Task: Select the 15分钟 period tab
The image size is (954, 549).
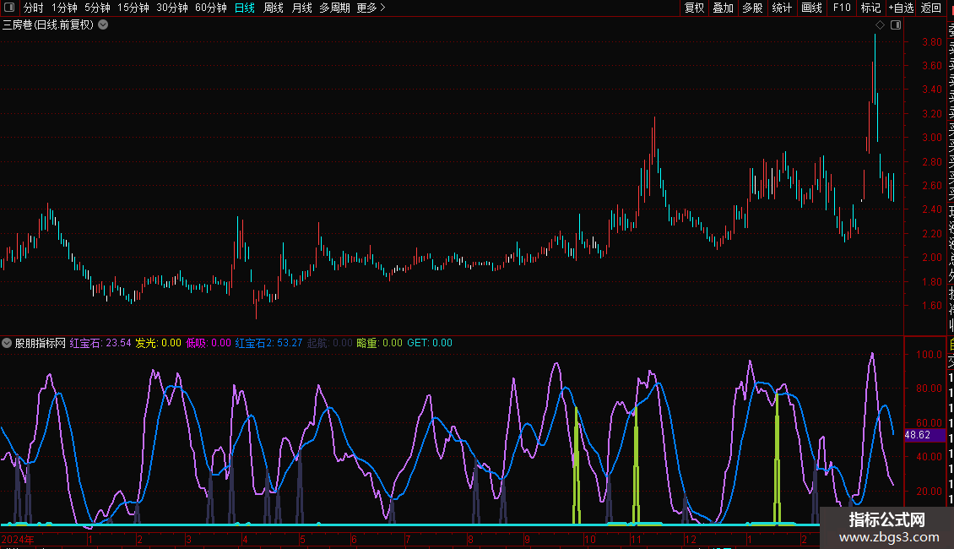Action: click(133, 8)
